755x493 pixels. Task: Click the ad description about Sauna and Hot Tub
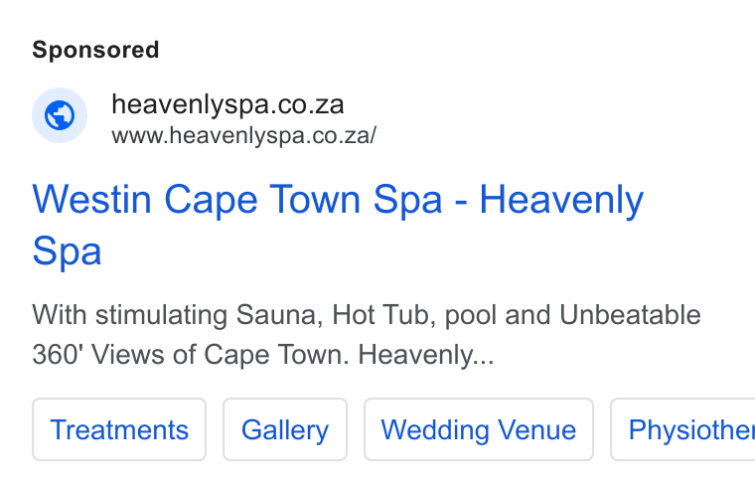[367, 334]
